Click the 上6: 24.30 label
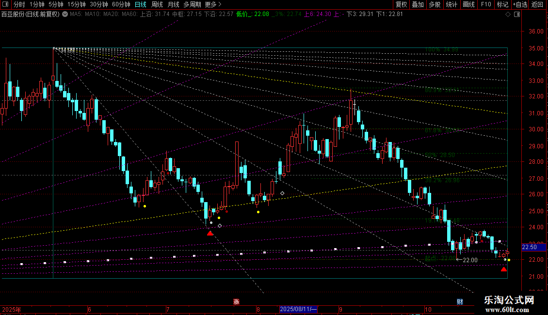Image resolution: width=548 pixels, height=315 pixels. 317,15
